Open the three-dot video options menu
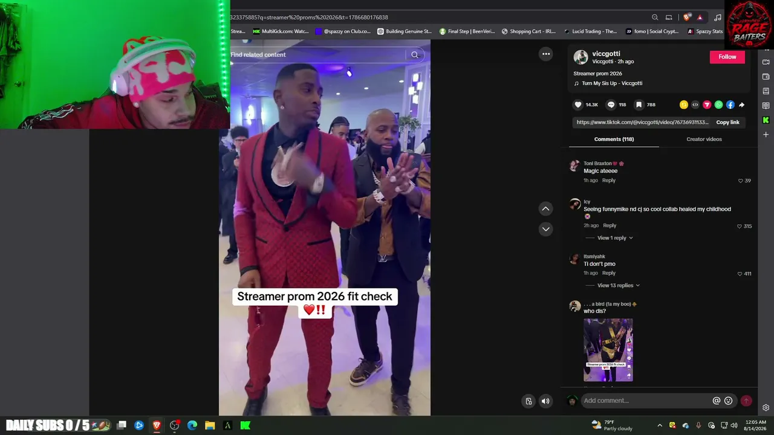This screenshot has height=435, width=774. pos(546,54)
